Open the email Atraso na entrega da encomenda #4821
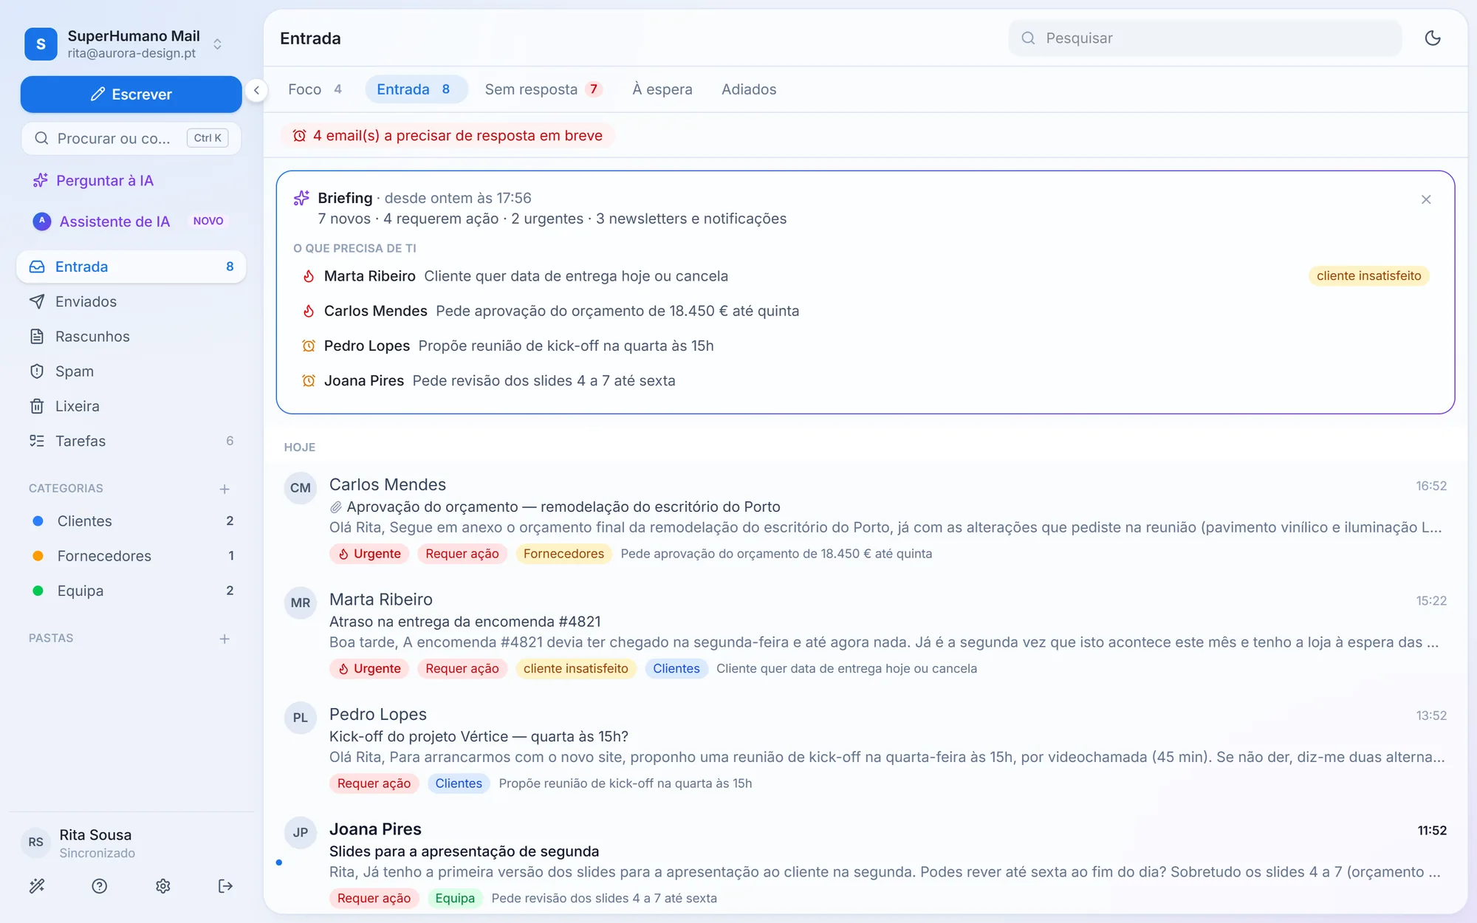The image size is (1477, 923). (865, 634)
